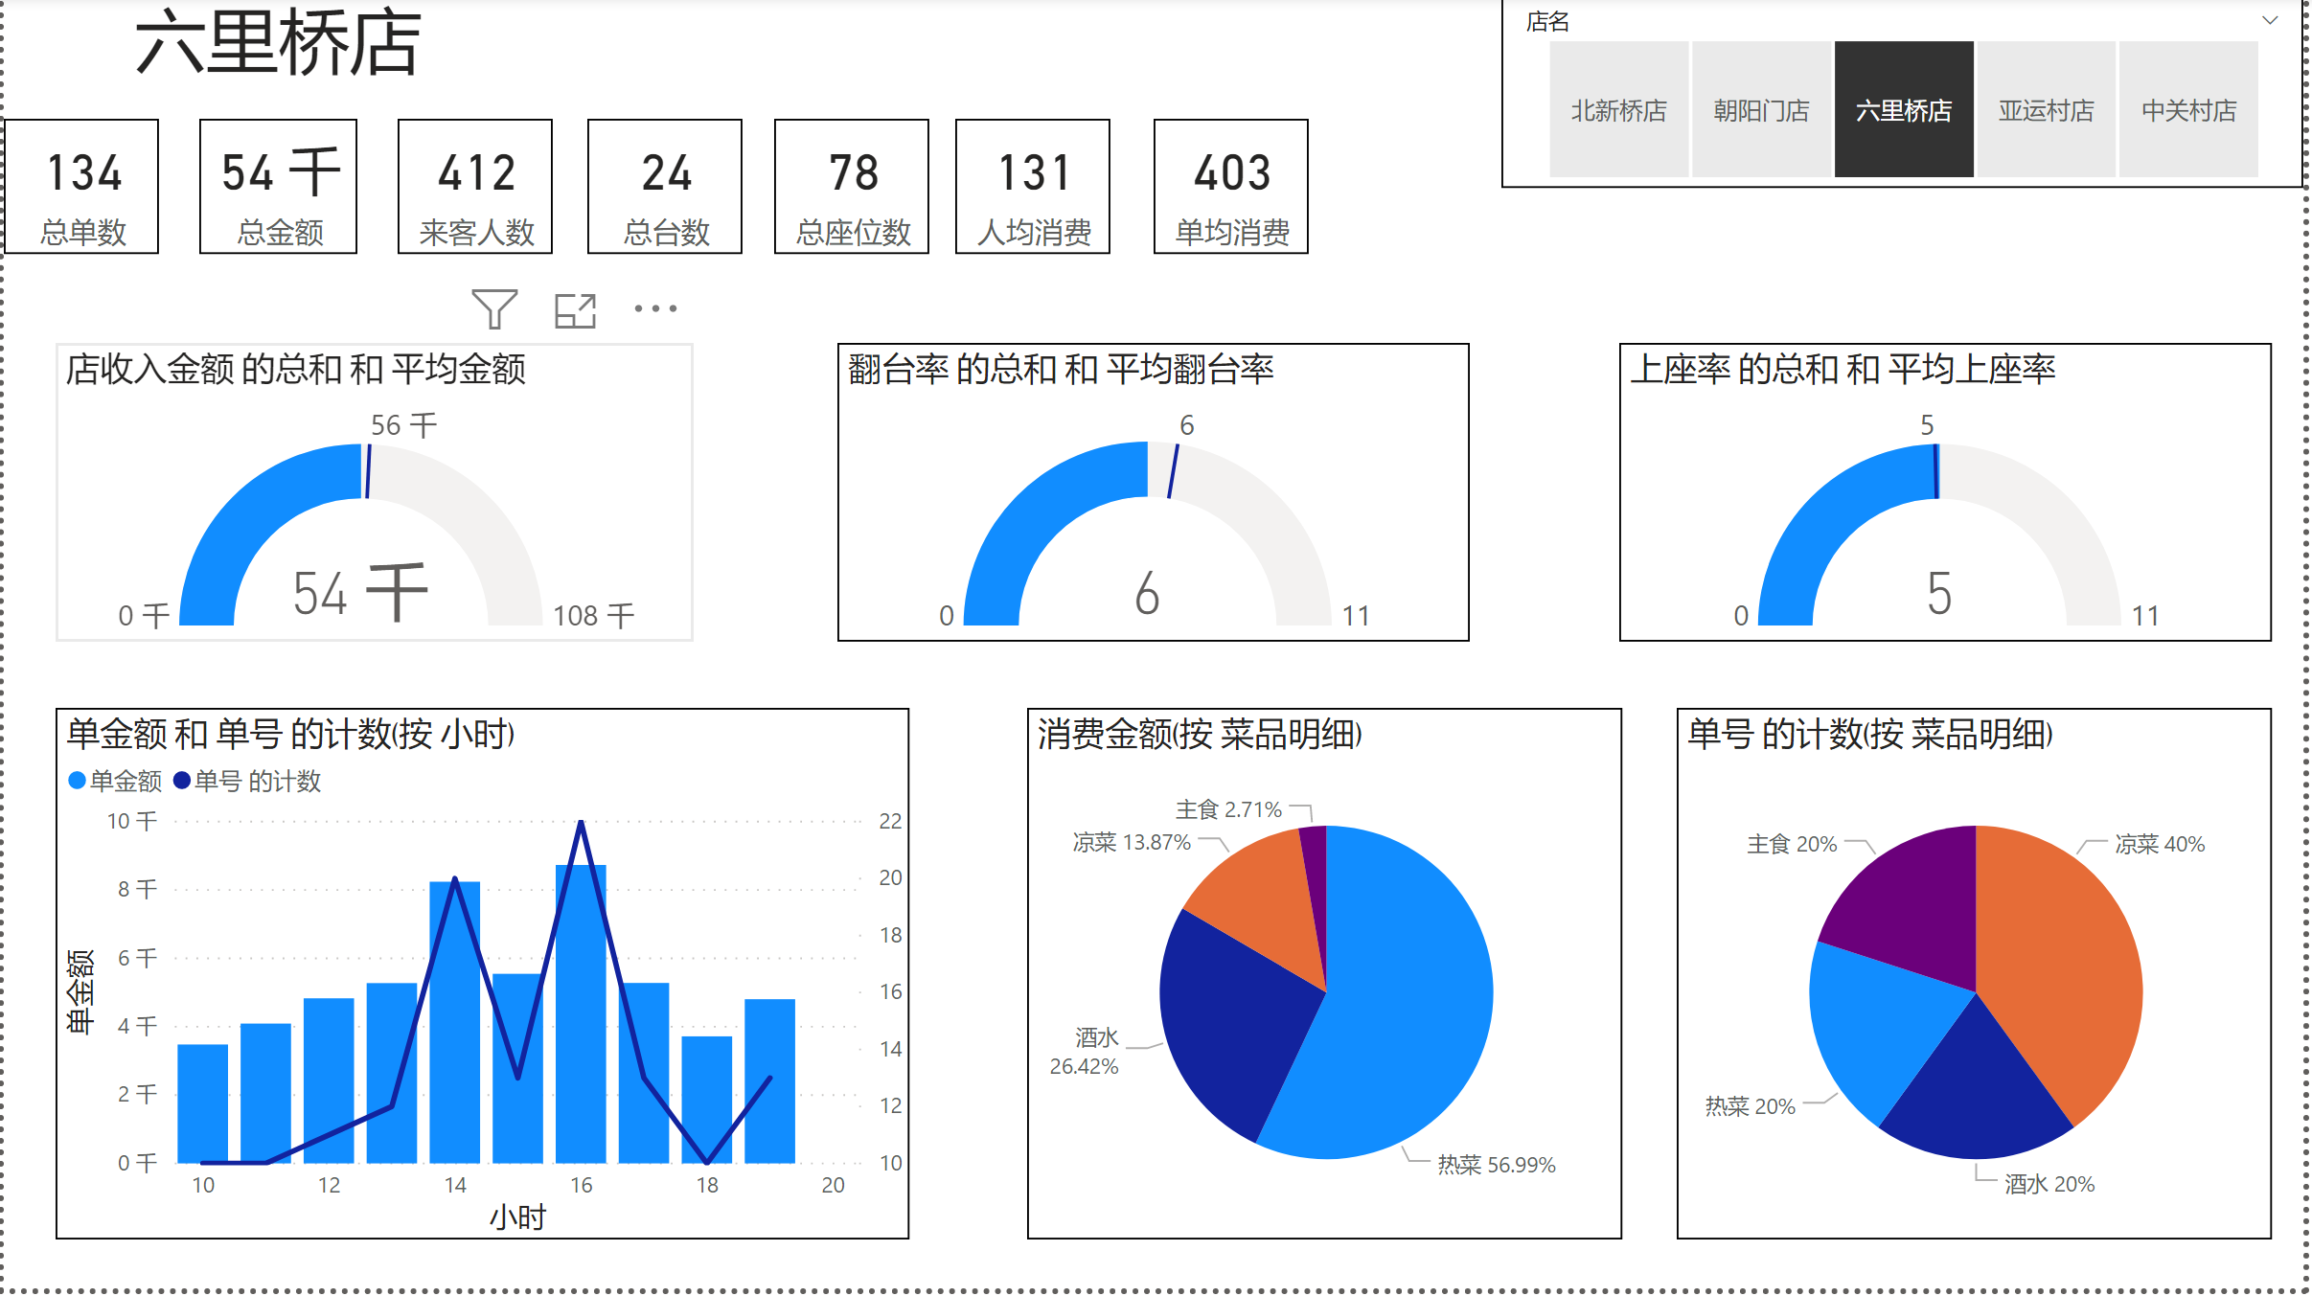Click the 单均消费 card showing 403
Image resolution: width=2312 pixels, height=1296 pixels.
click(1231, 187)
